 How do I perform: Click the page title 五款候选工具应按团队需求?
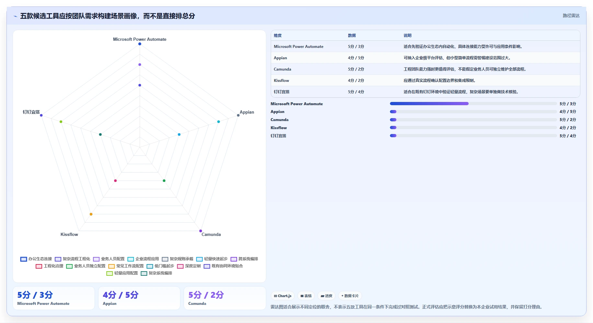(108, 16)
